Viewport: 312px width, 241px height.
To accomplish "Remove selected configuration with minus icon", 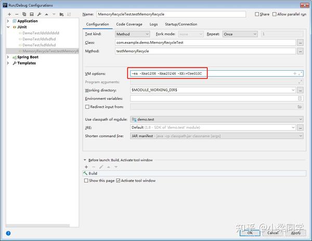I will tap(17, 15).
